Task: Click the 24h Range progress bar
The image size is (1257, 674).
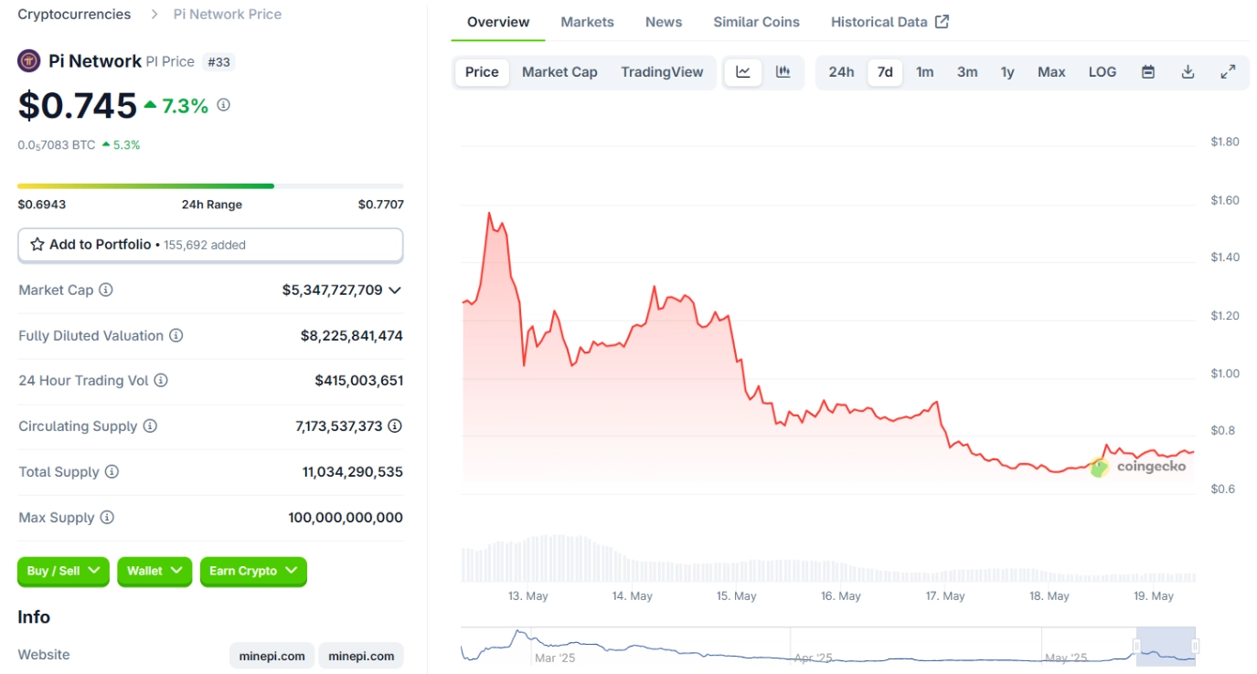Action: 210,185
